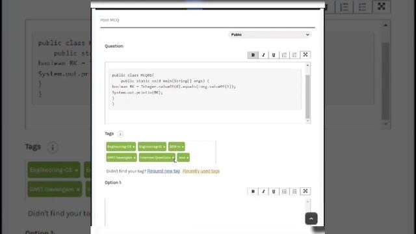Insert bulleted list in Option 1 editor
The width and height of the screenshot is (416, 234).
(x=294, y=191)
